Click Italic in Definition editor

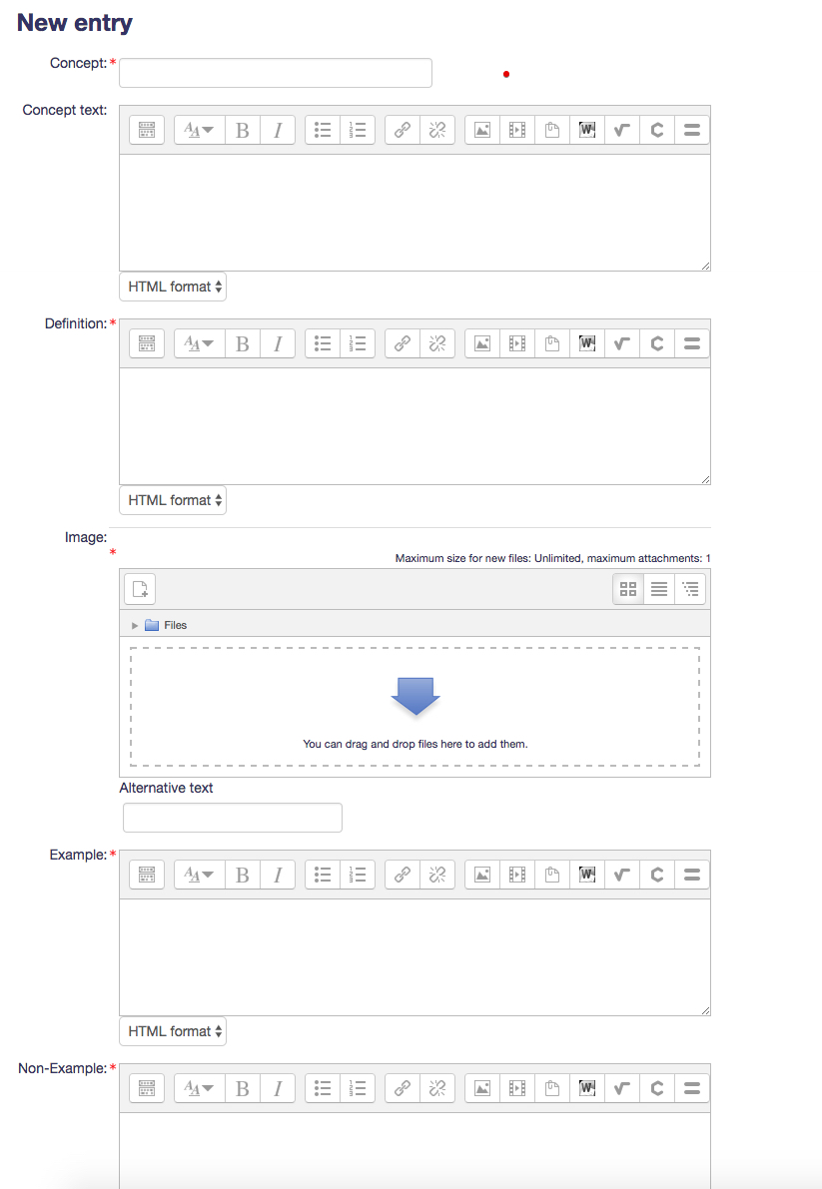coord(278,343)
